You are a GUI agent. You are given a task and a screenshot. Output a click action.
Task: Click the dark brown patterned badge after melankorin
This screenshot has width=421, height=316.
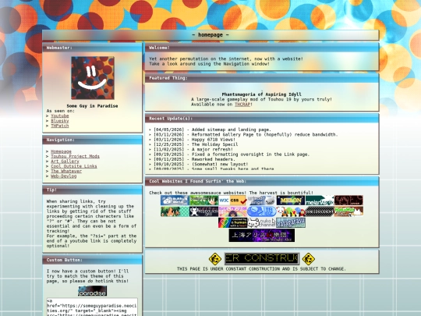click(348, 201)
